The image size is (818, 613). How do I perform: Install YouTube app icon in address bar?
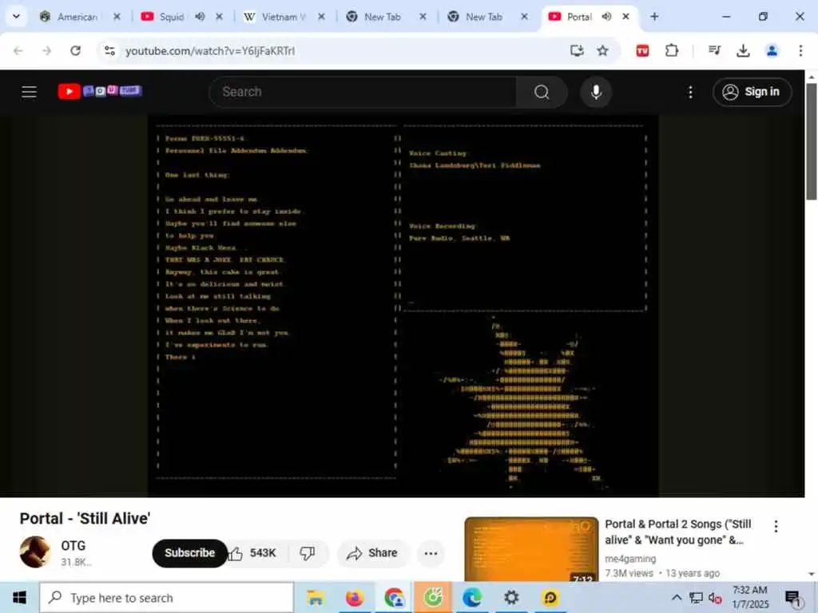point(577,50)
